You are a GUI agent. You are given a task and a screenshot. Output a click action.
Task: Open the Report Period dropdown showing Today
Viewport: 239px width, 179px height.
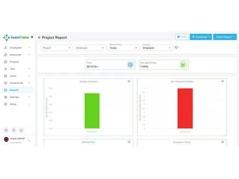(123, 48)
